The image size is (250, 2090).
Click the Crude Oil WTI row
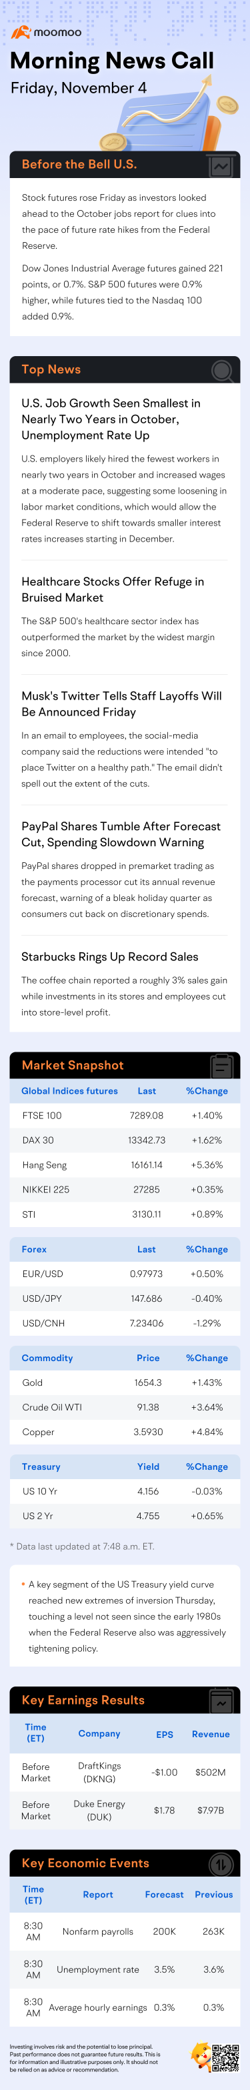125,1408
